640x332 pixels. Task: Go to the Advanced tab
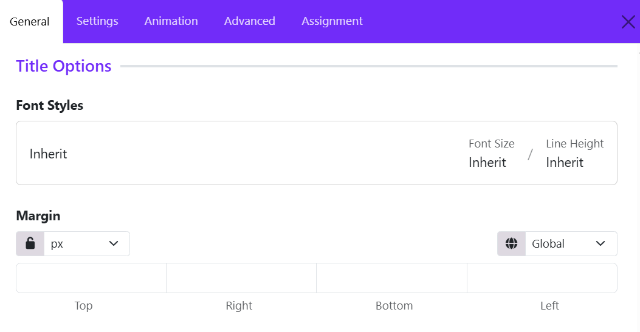(249, 21)
